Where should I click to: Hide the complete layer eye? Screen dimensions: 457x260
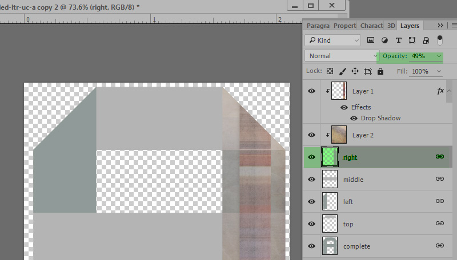coord(311,246)
